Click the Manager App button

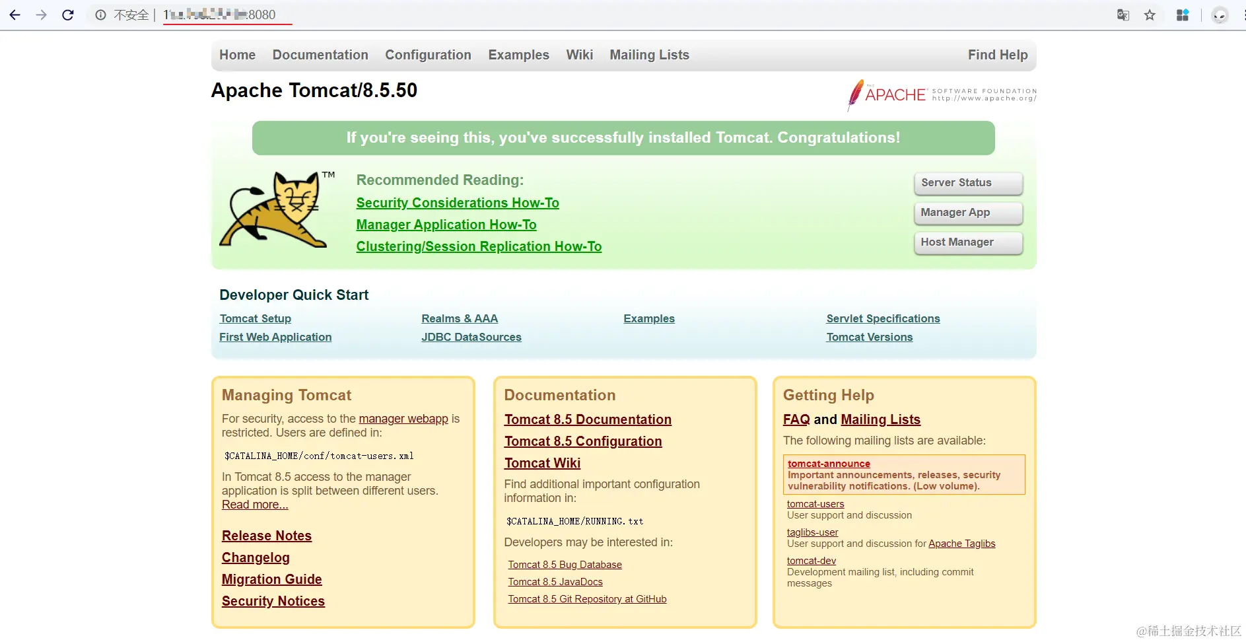tap(968, 213)
